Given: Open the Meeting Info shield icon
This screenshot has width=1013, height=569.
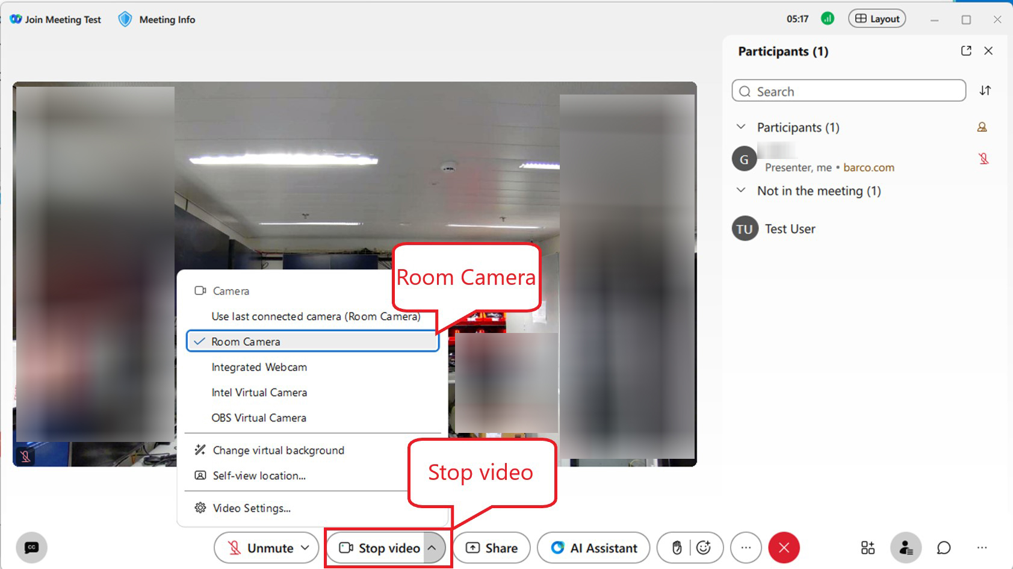Looking at the screenshot, I should [x=125, y=19].
